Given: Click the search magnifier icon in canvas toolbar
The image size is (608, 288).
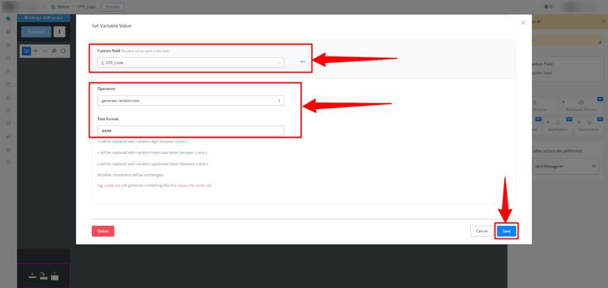Looking at the screenshot, I should (x=63, y=51).
